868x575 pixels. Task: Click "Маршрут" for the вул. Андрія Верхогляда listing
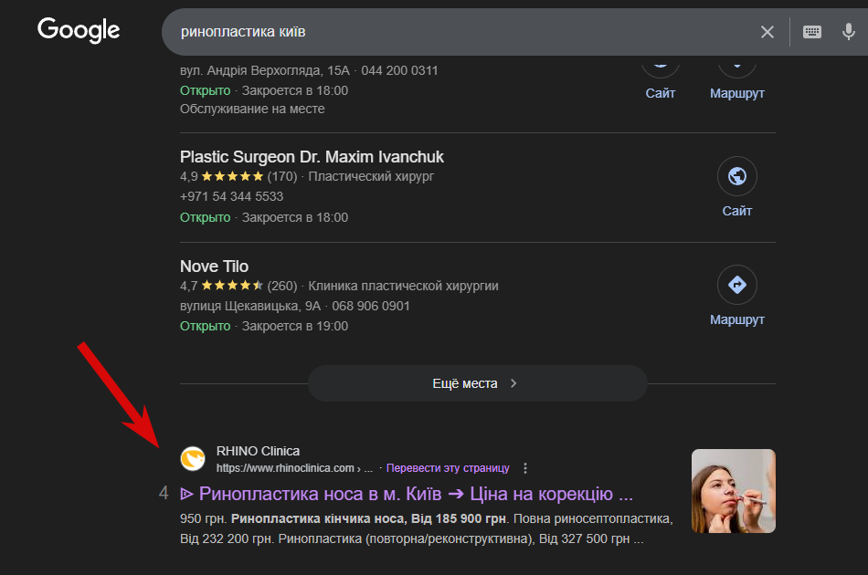(736, 93)
